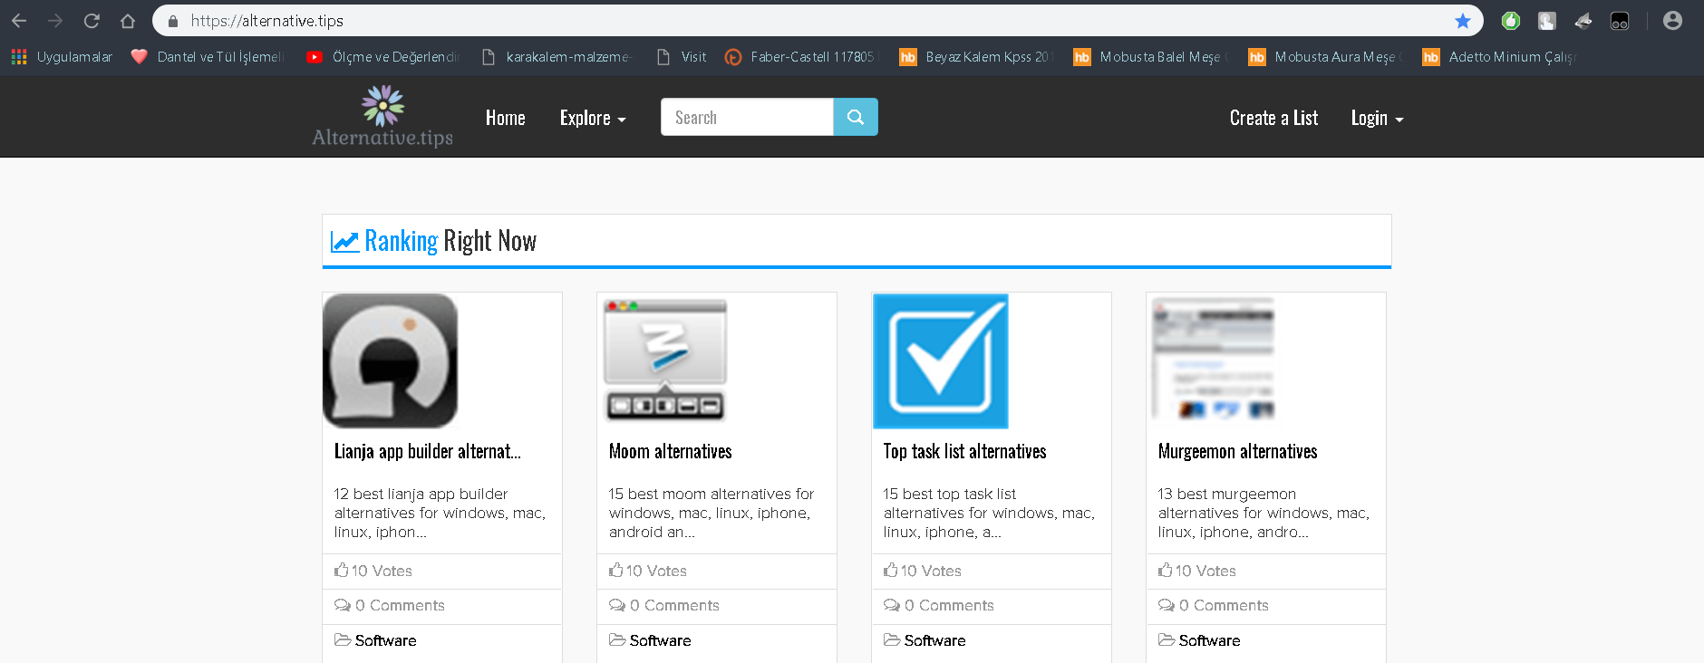This screenshot has height=663, width=1704.
Task: Open the Lianja app builder thumbnail
Action: (391, 360)
